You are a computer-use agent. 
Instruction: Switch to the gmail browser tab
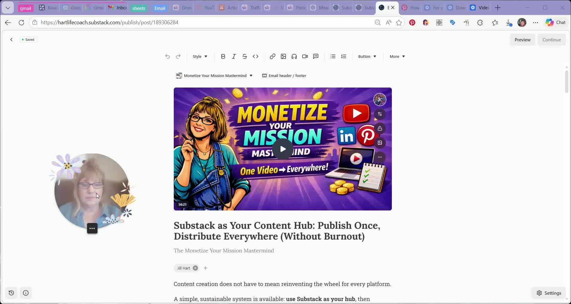[x=25, y=8]
